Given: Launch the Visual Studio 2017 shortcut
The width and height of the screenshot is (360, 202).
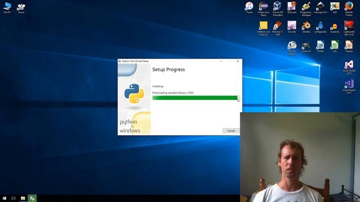Looking at the screenshot, I should click(349, 86).
